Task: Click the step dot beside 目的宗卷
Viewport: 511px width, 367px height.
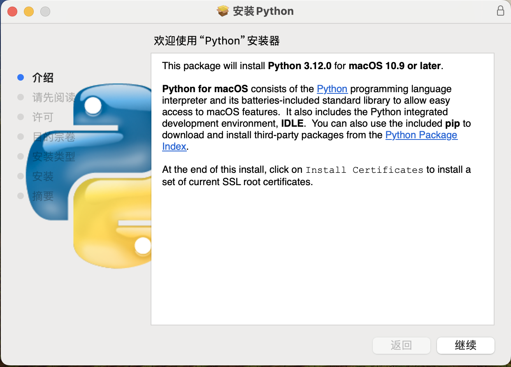Action: click(x=21, y=137)
